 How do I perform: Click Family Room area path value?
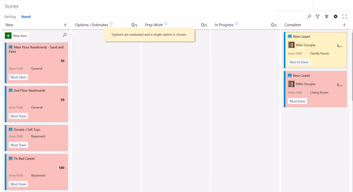319,53
